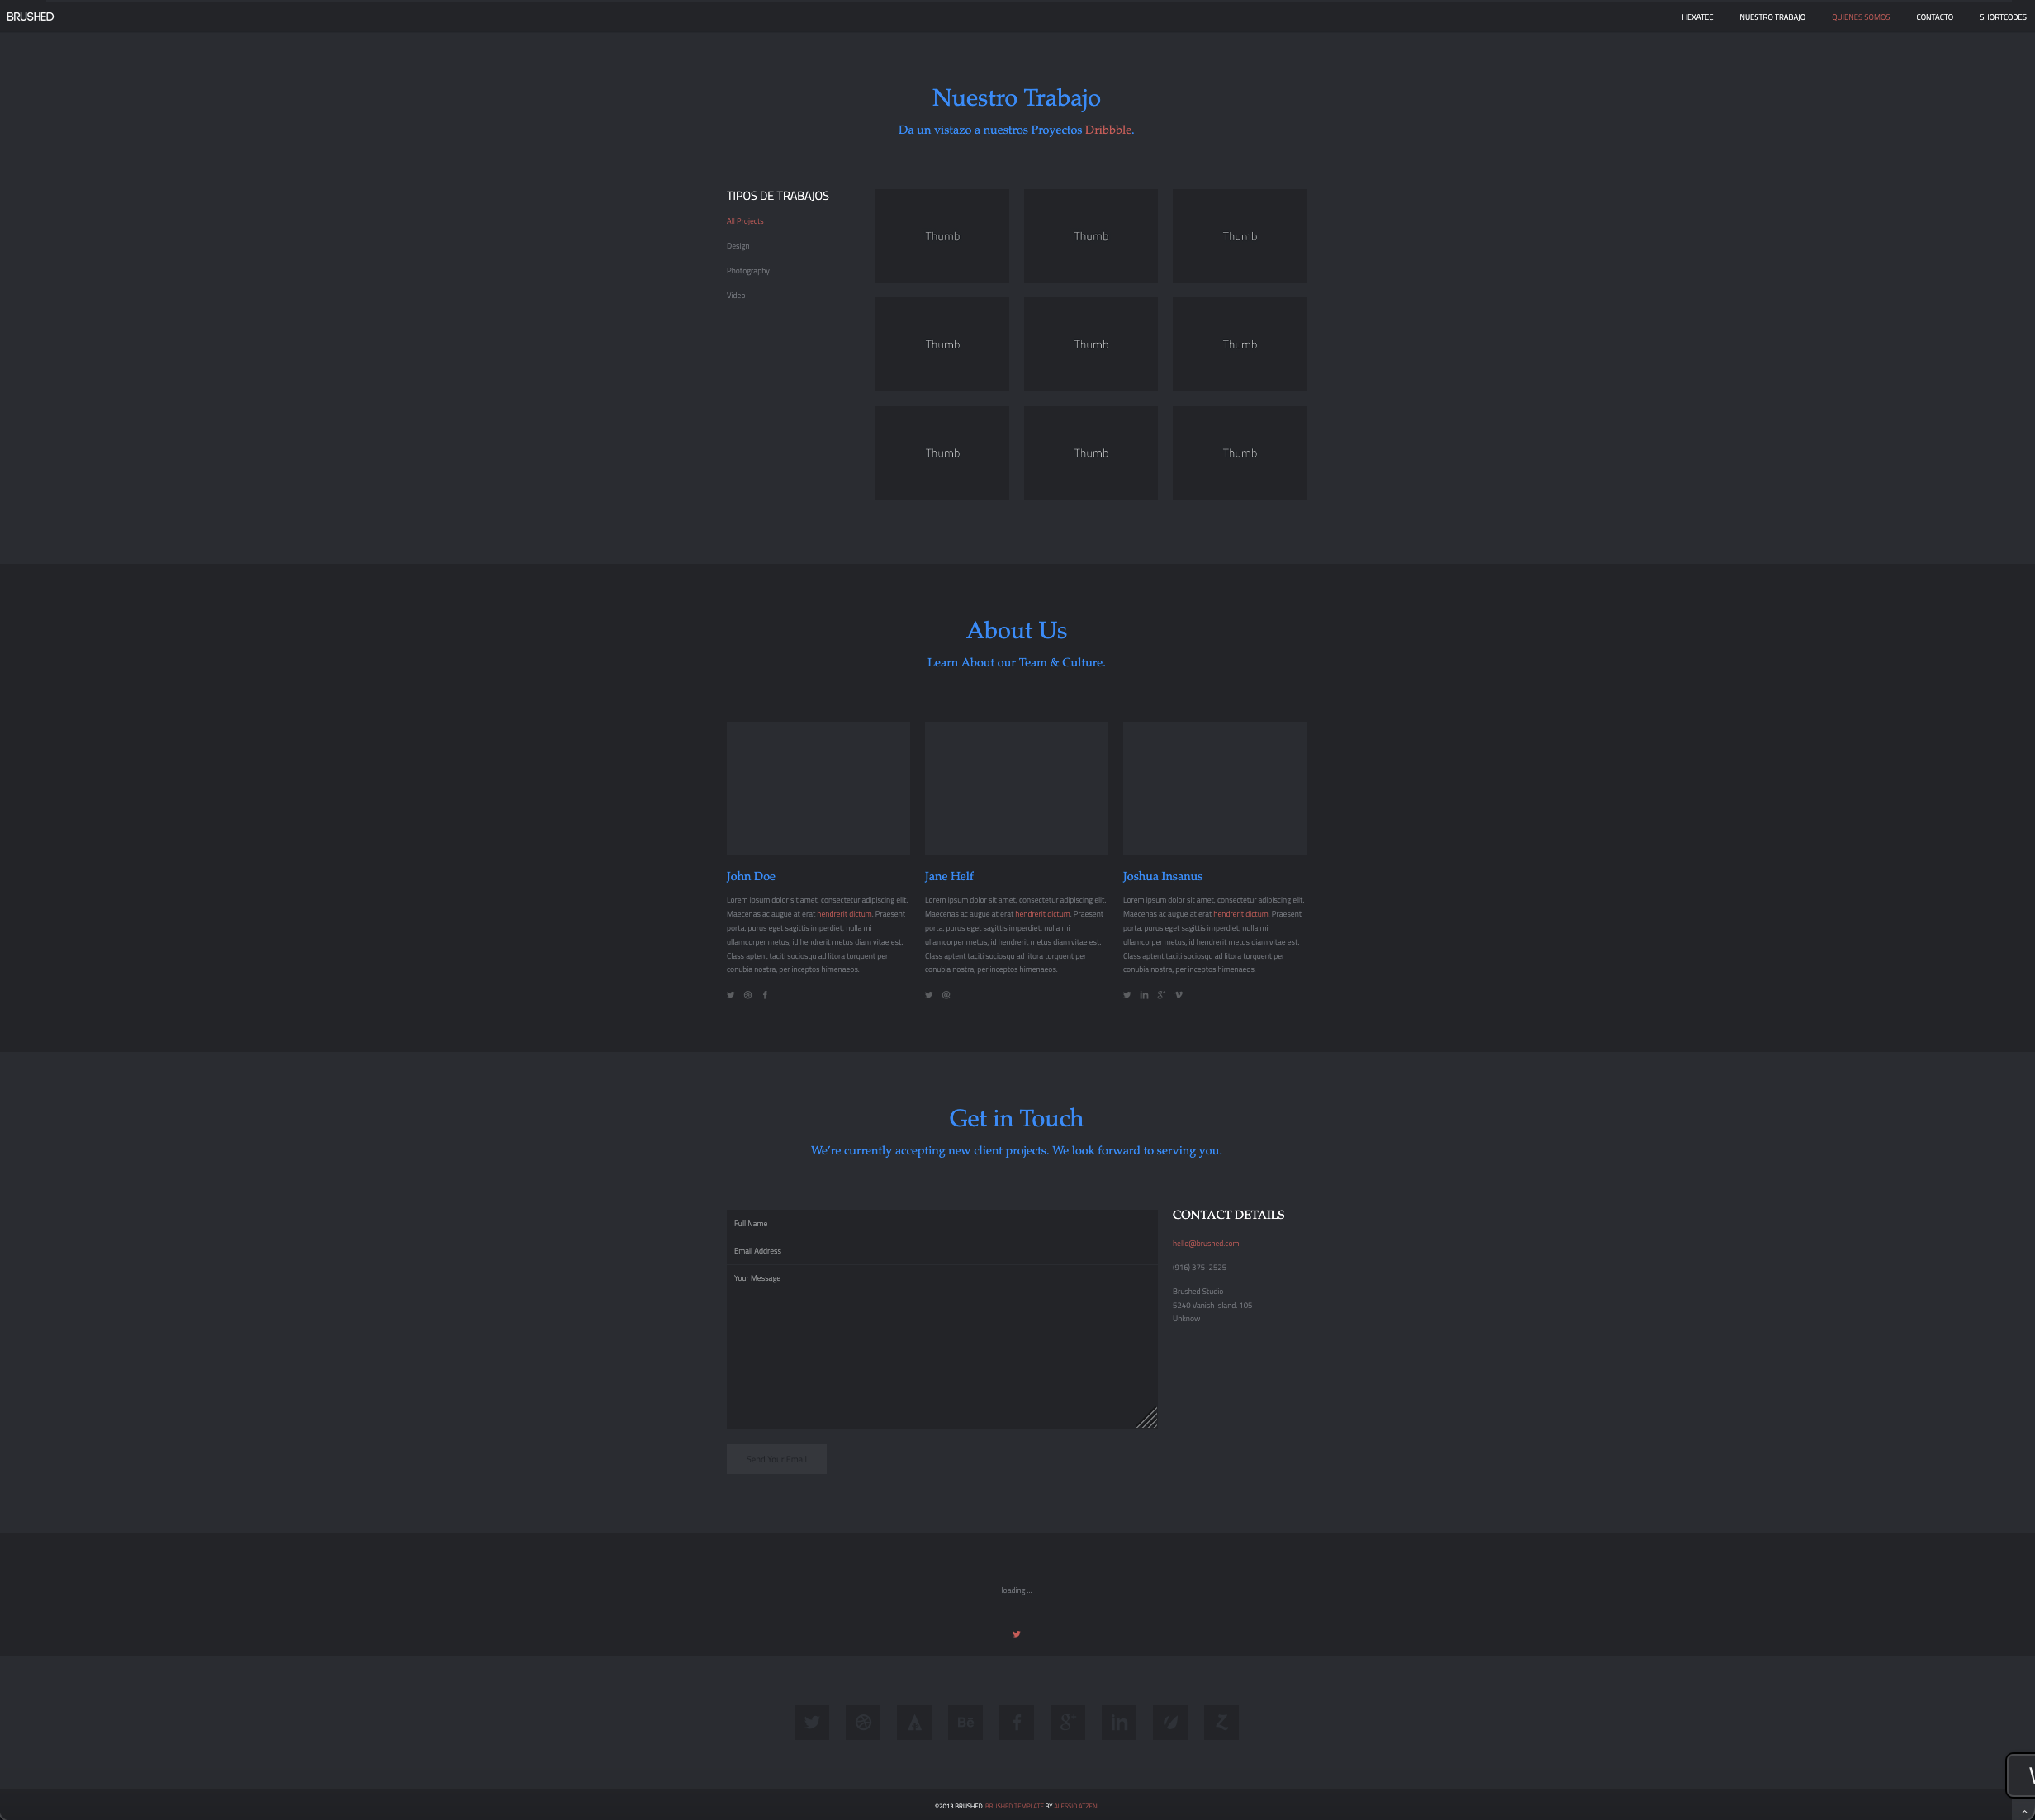Image resolution: width=2035 pixels, height=1820 pixels.
Task: Click the About Us section heading
Action: [x=1016, y=631]
